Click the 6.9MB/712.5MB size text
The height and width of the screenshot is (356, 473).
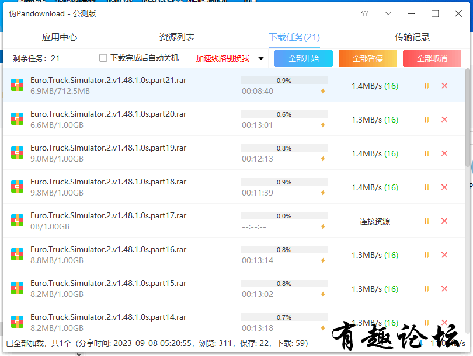tap(60, 91)
